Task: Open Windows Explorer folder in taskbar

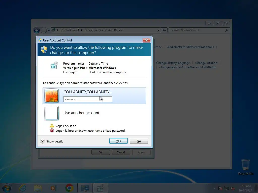Action: 38,188
